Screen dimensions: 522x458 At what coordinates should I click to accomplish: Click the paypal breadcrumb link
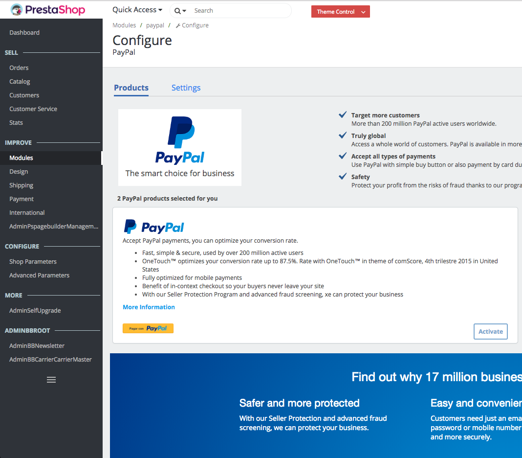click(x=155, y=25)
